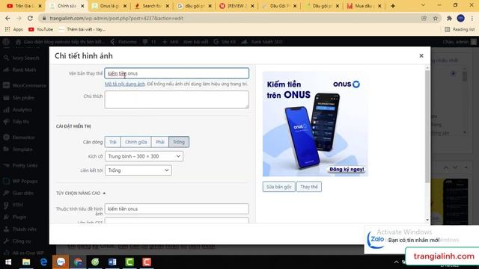The height and width of the screenshot is (269, 479).
Task: Open the tab search dropdown arrow
Action: point(423,5)
